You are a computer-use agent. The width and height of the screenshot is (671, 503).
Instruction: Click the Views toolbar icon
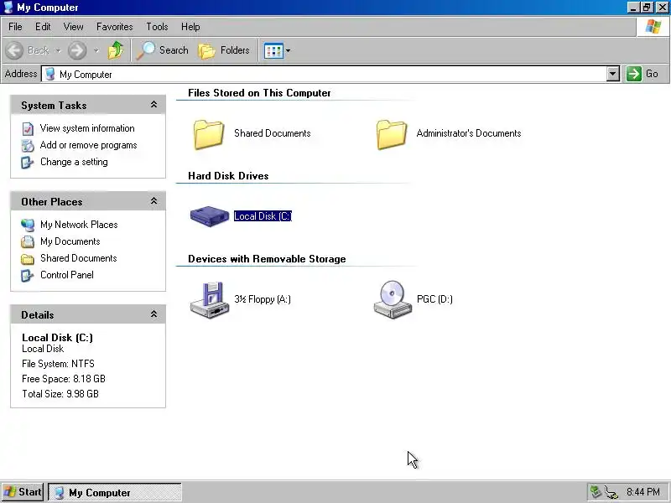click(273, 51)
